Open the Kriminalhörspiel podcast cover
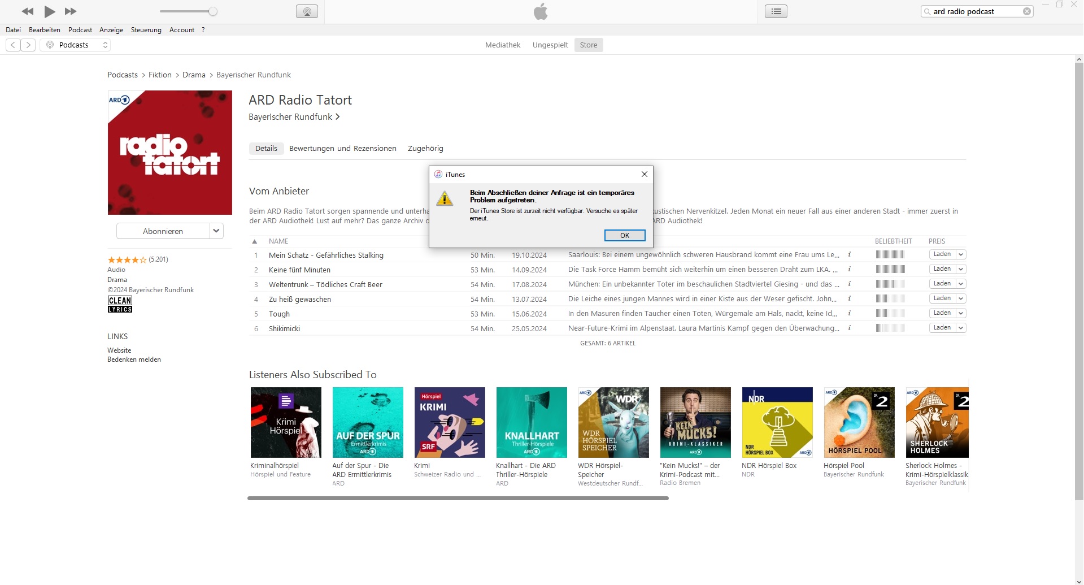 [x=286, y=422]
